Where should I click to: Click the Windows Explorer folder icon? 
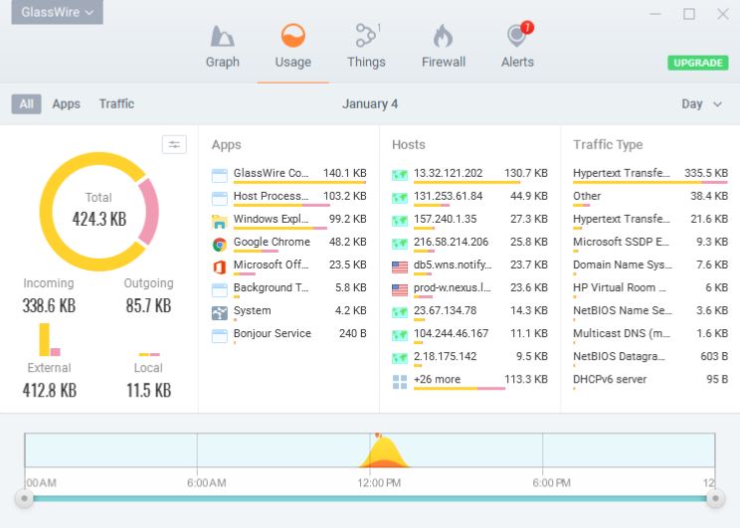pos(220,222)
